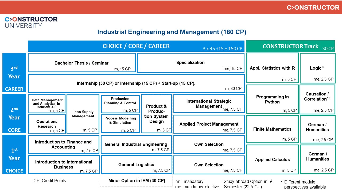This screenshot has height=192, width=342.
Task: Click Study abroad Option in 5th Semester
Action: (x=248, y=184)
